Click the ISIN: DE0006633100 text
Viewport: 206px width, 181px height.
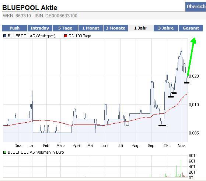(56, 16)
